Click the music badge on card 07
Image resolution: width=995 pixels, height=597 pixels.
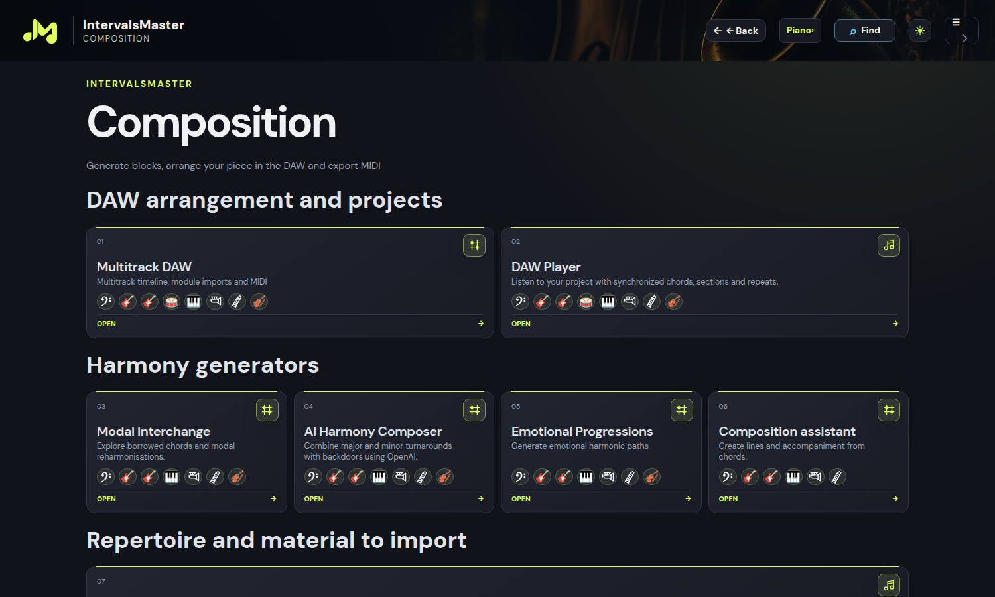click(x=889, y=585)
